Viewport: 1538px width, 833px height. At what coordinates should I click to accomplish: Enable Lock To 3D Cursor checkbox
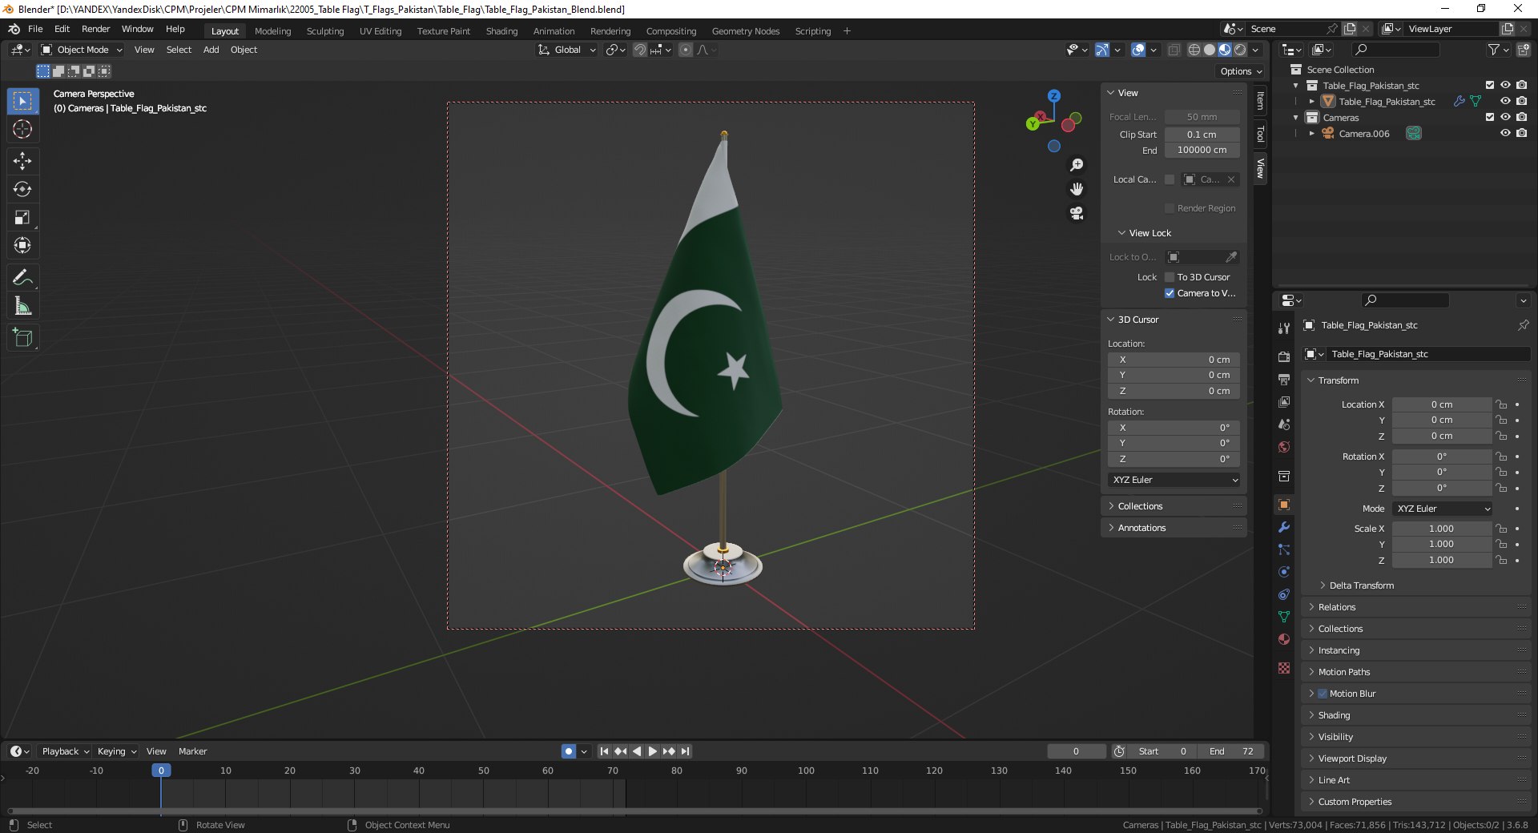pos(1170,277)
